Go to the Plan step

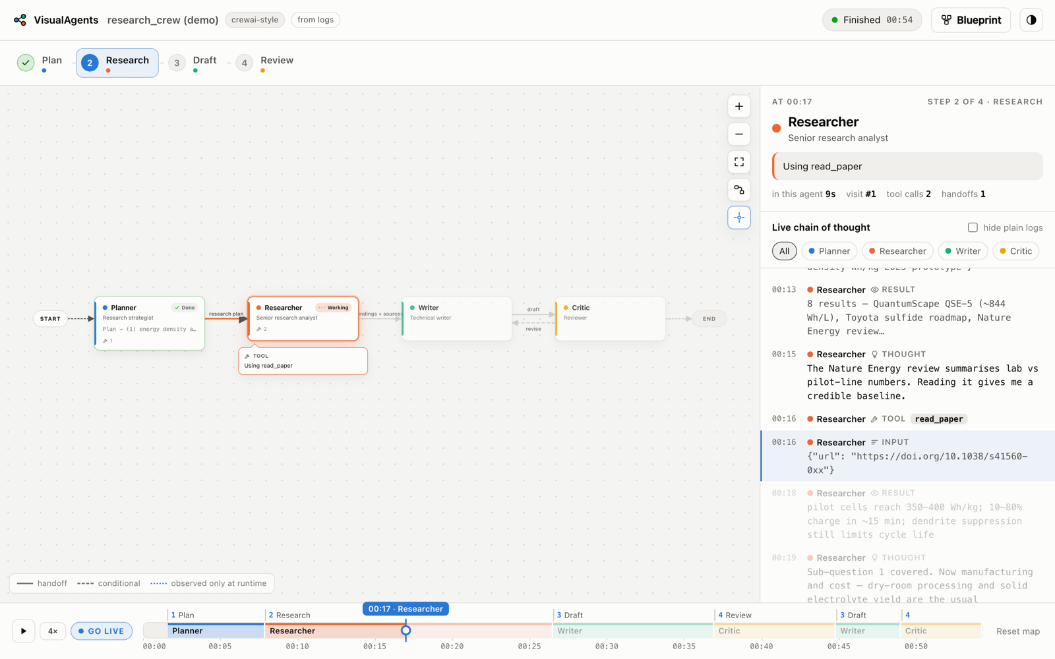40,63
